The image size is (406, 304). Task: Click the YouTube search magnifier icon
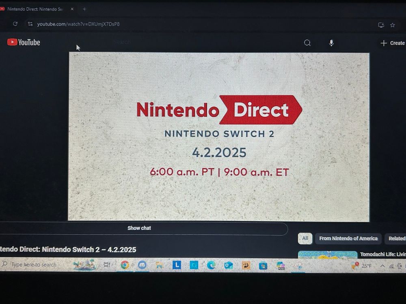coord(307,43)
